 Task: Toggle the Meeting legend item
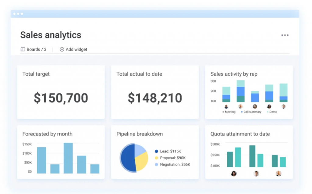[229, 112]
